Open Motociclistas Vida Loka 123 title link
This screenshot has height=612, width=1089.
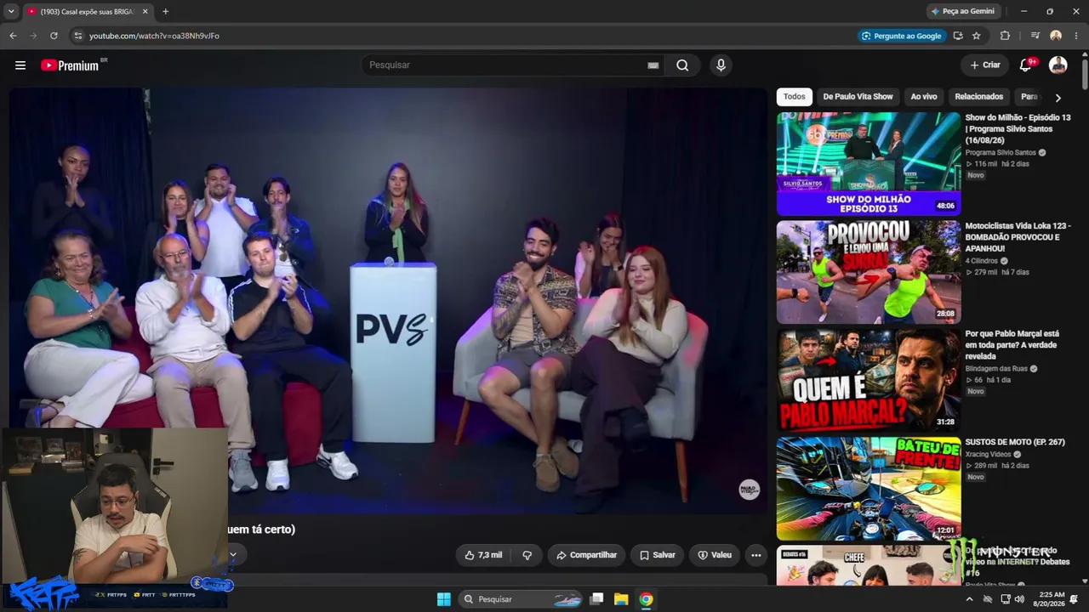(1018, 237)
